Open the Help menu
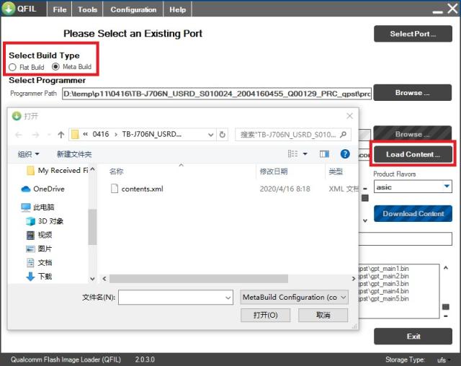 click(177, 9)
